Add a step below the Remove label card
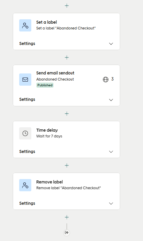143x241 pixels. pyautogui.click(x=67, y=217)
